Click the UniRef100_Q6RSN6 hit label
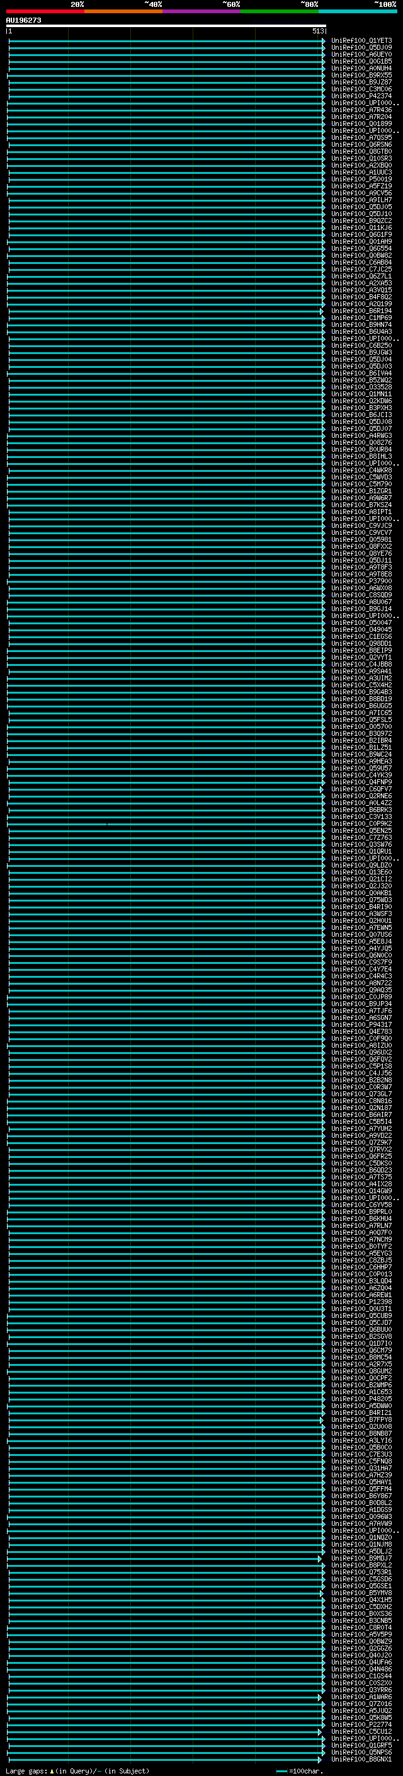 pos(361,145)
